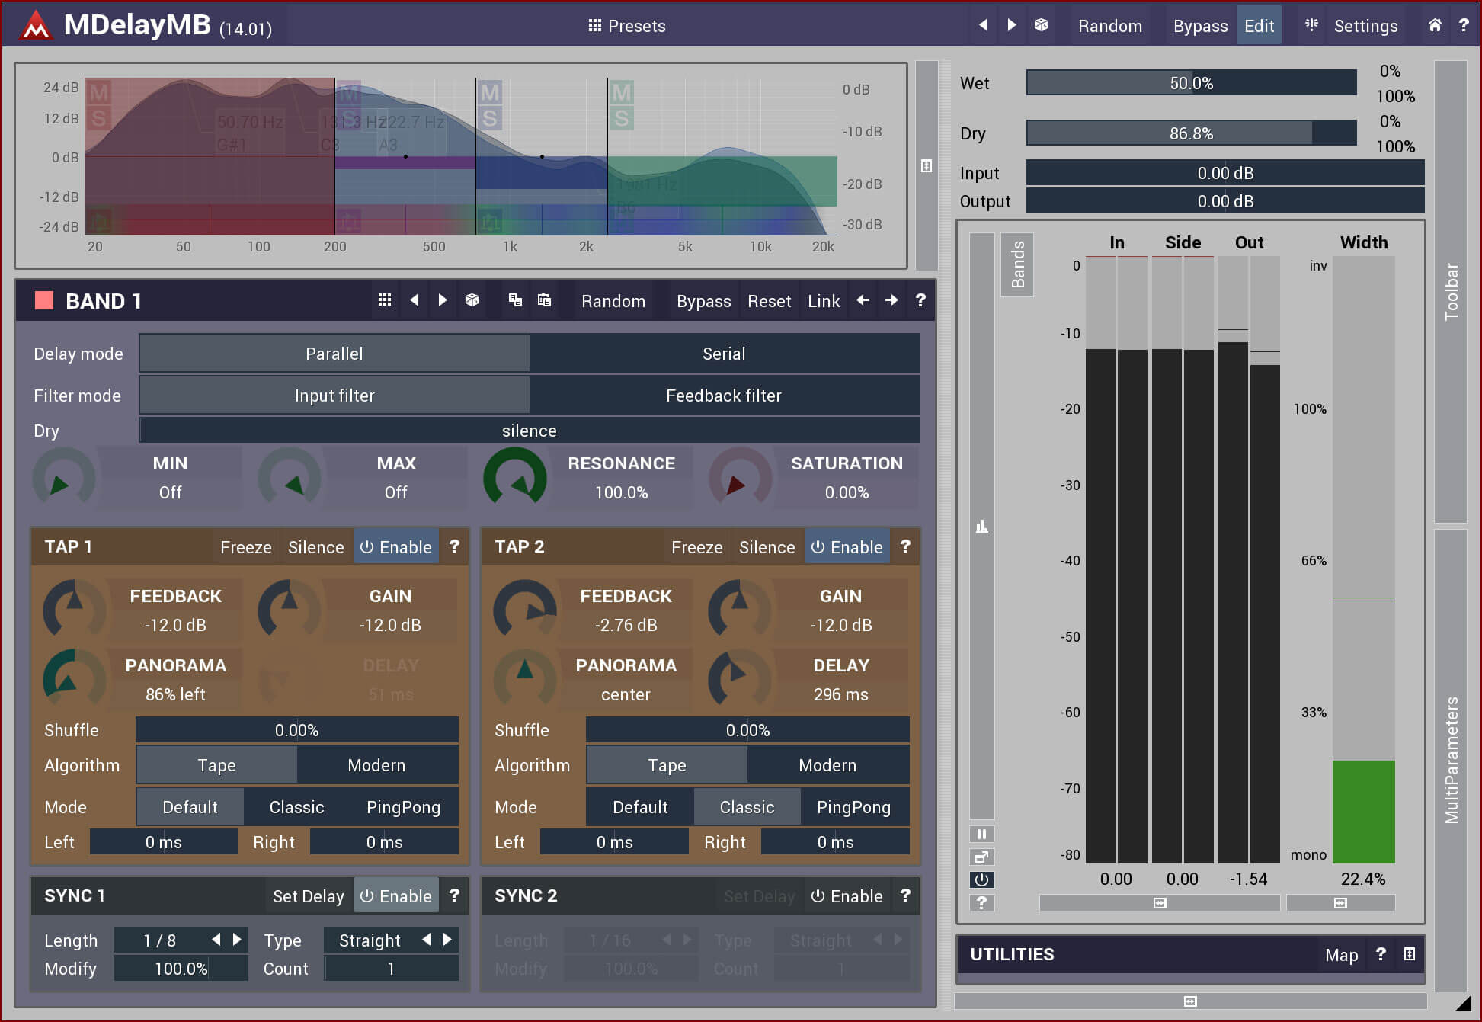1482x1022 pixels.
Task: Open the Presets grid menu
Action: (626, 26)
